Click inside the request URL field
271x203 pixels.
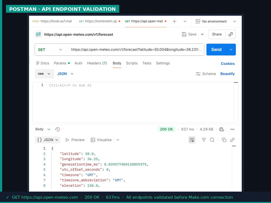[136, 50]
